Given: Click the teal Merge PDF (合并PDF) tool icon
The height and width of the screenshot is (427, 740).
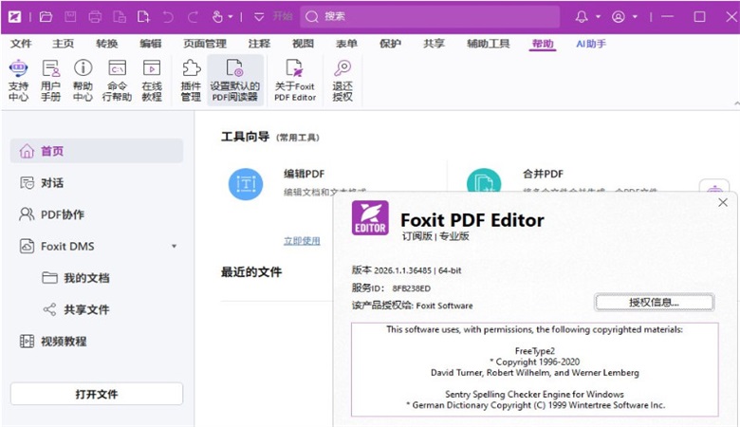Looking at the screenshot, I should point(484,181).
